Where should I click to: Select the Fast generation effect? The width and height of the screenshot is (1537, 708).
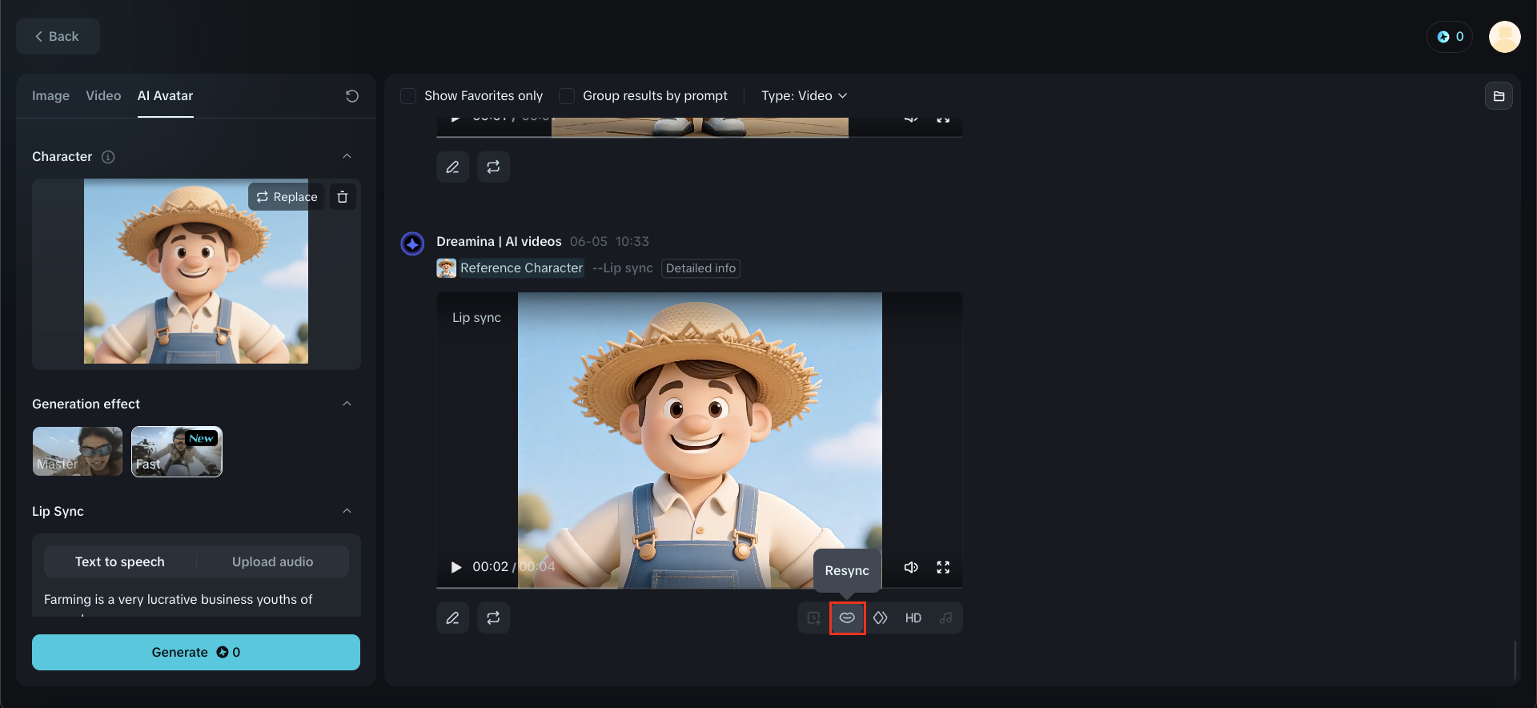point(177,452)
